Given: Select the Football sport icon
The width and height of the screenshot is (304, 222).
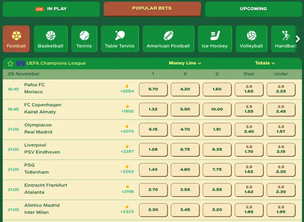Looking at the screenshot, I should tap(16, 39).
